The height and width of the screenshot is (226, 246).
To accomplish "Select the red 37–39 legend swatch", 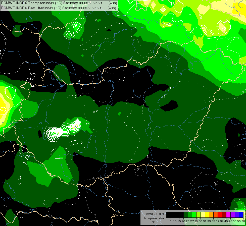I will click(x=220, y=215).
